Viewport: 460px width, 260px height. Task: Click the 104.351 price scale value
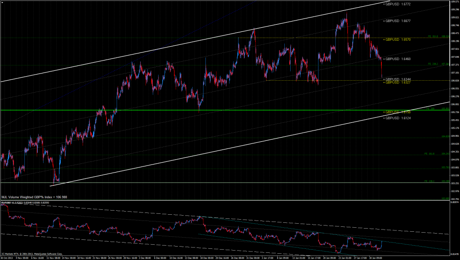coord(455,152)
